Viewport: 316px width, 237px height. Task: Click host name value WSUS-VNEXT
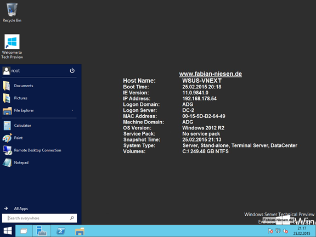coord(202,81)
